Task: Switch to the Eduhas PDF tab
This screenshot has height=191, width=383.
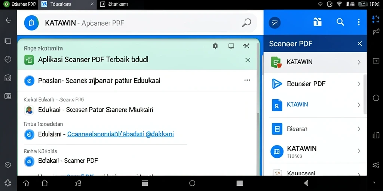Action: point(19,4)
